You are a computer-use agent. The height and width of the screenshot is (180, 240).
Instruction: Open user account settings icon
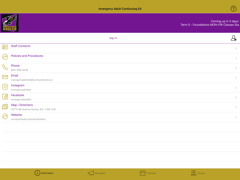point(233,38)
